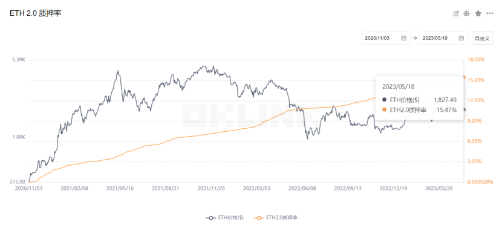Open the calendar icon for start date 2020/11/03

(403, 38)
